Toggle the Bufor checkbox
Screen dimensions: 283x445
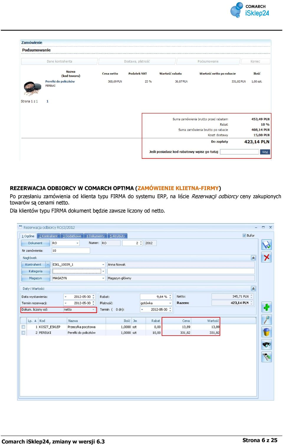coord(244,235)
